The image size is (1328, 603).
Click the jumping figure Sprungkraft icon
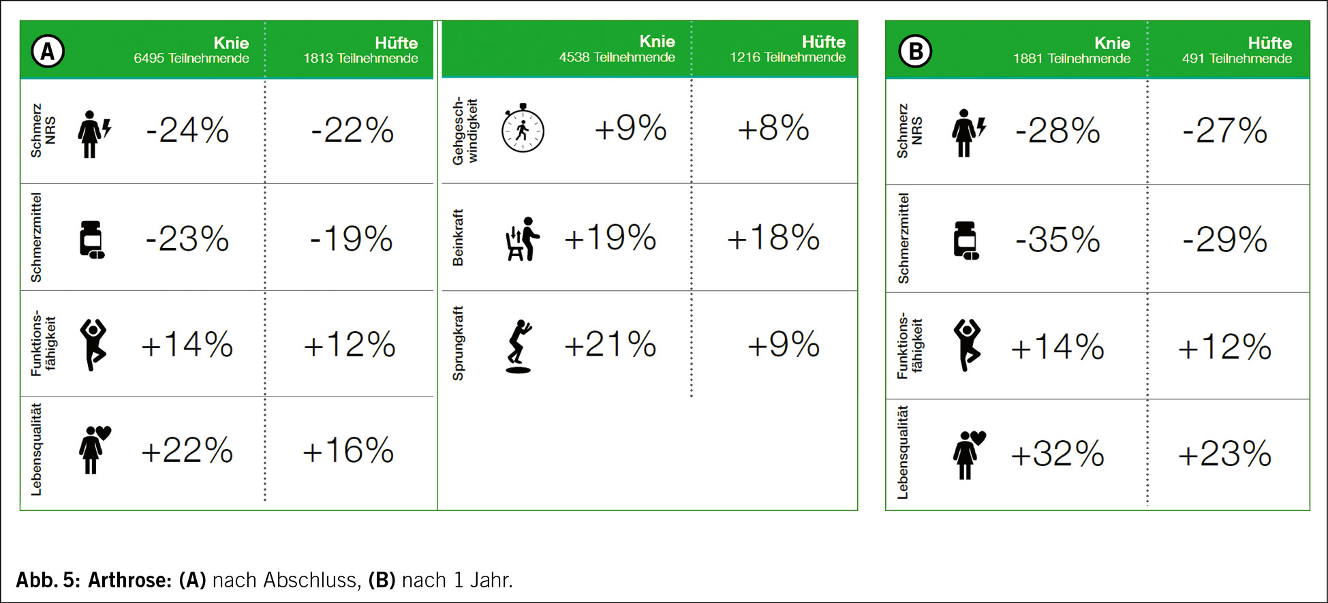(x=519, y=346)
